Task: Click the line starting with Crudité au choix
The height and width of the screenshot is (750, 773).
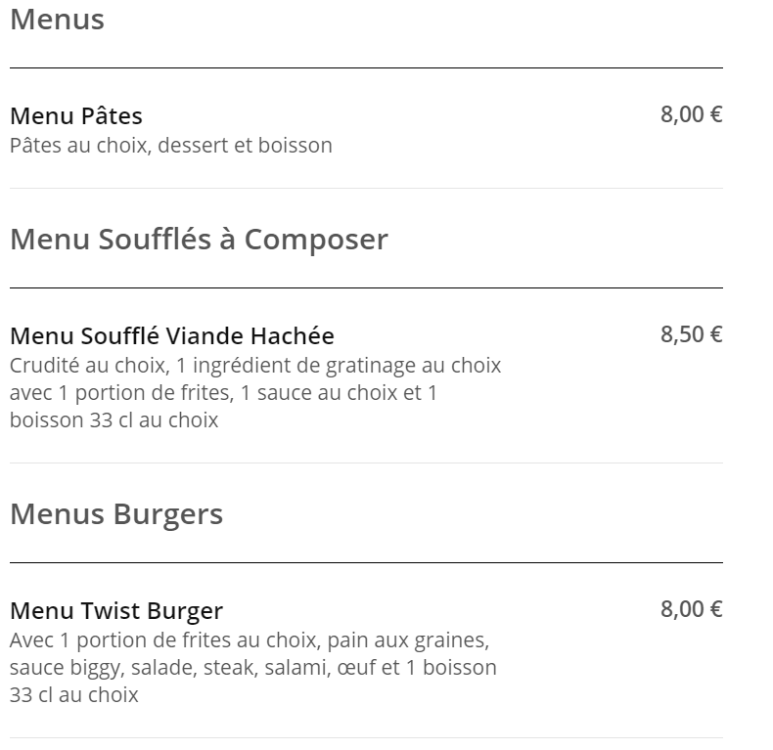Action: coord(255,366)
